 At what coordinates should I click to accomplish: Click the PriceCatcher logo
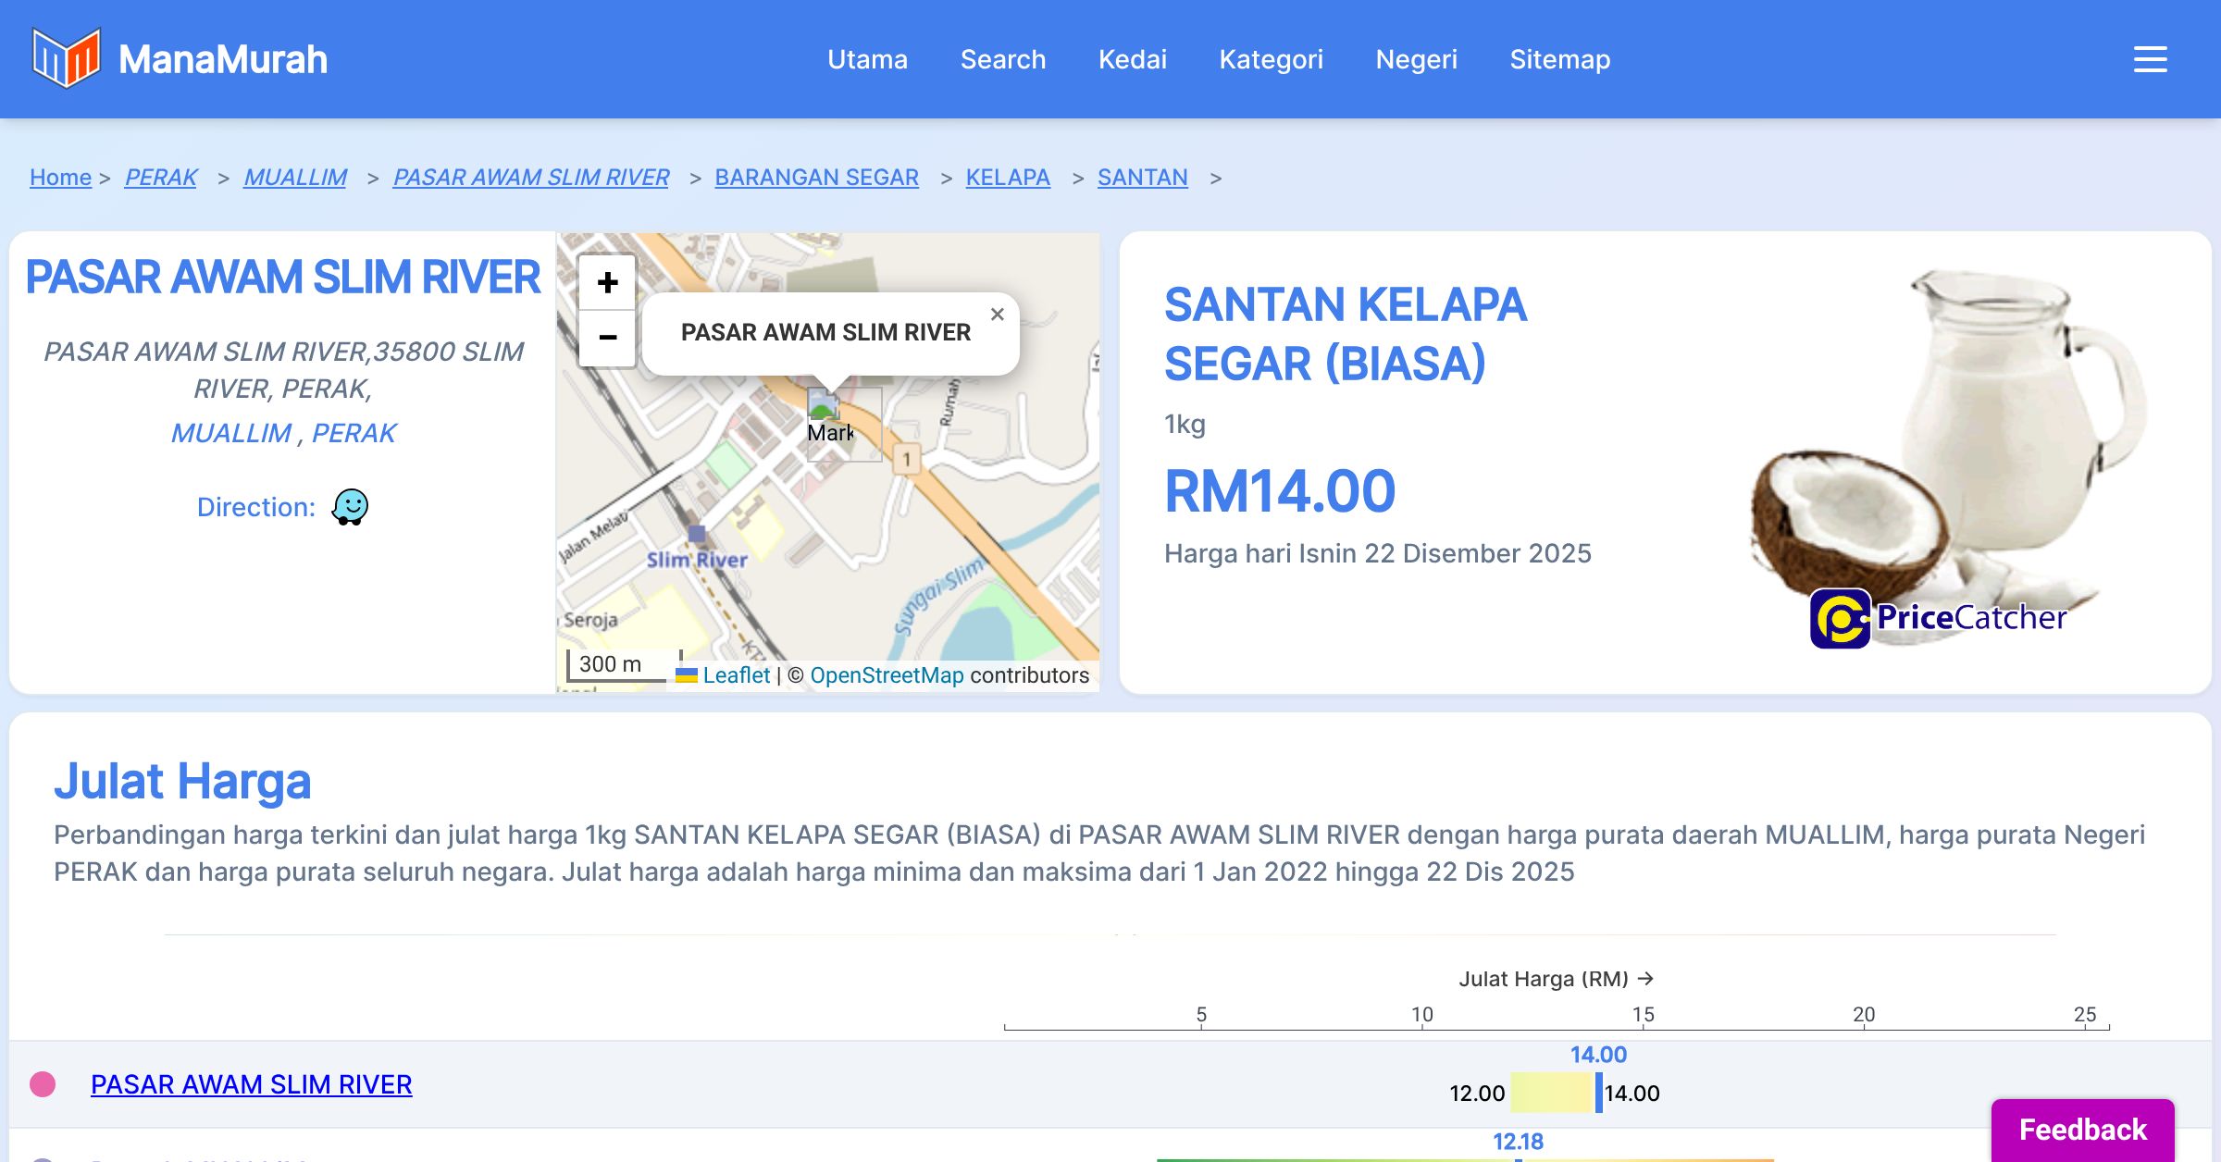point(1937,618)
